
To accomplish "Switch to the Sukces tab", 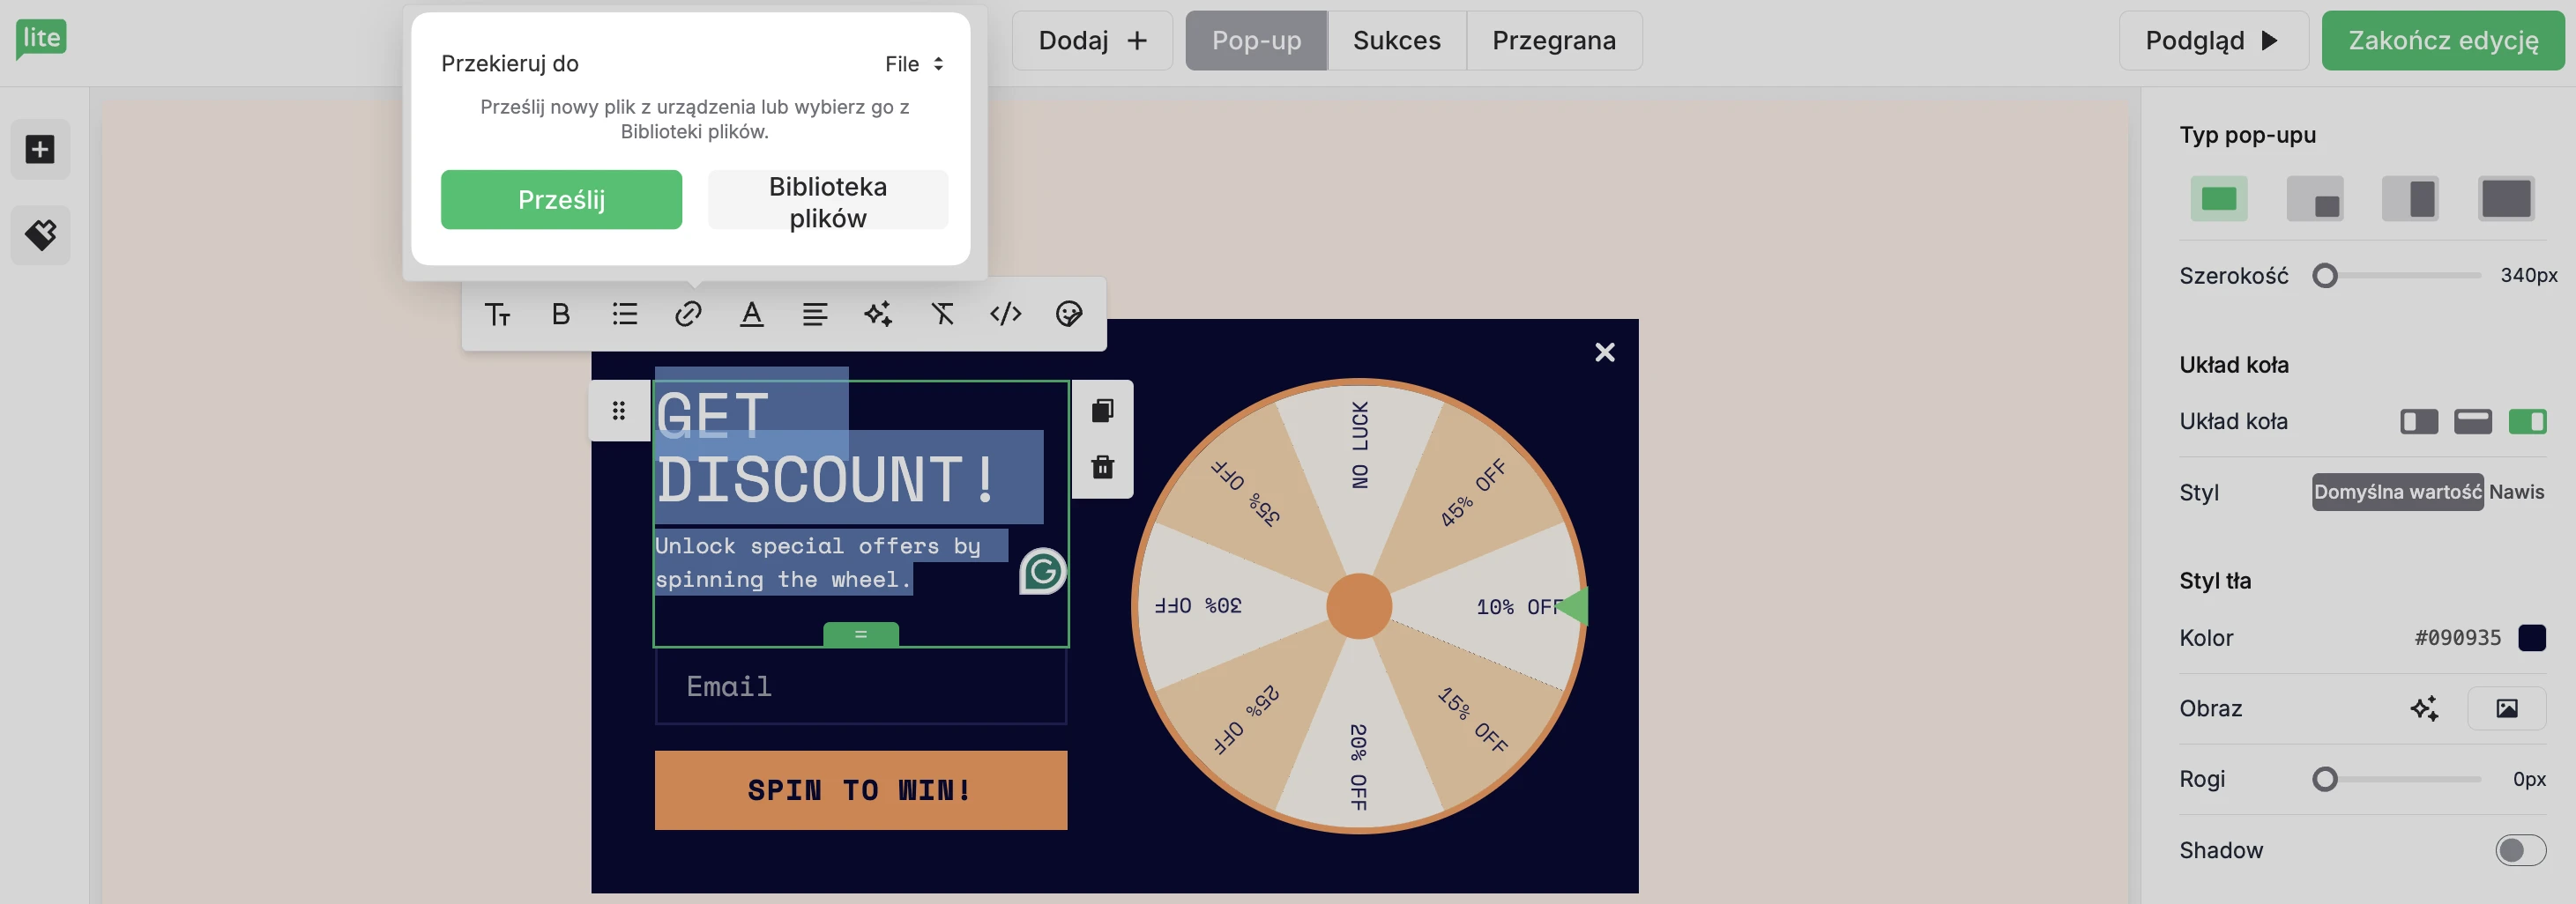I will point(1396,41).
